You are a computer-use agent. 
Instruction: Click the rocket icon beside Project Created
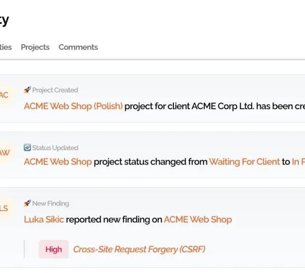[x=27, y=90]
